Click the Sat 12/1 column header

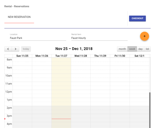[139, 56]
